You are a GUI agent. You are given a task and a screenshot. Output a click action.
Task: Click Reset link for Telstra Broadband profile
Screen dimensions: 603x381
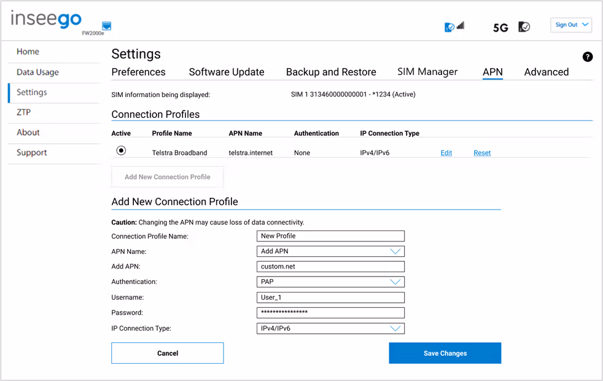(482, 153)
